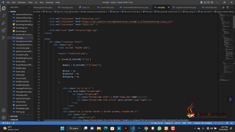Open XAMPP from taskbar
235x132 pixels.
point(166,128)
